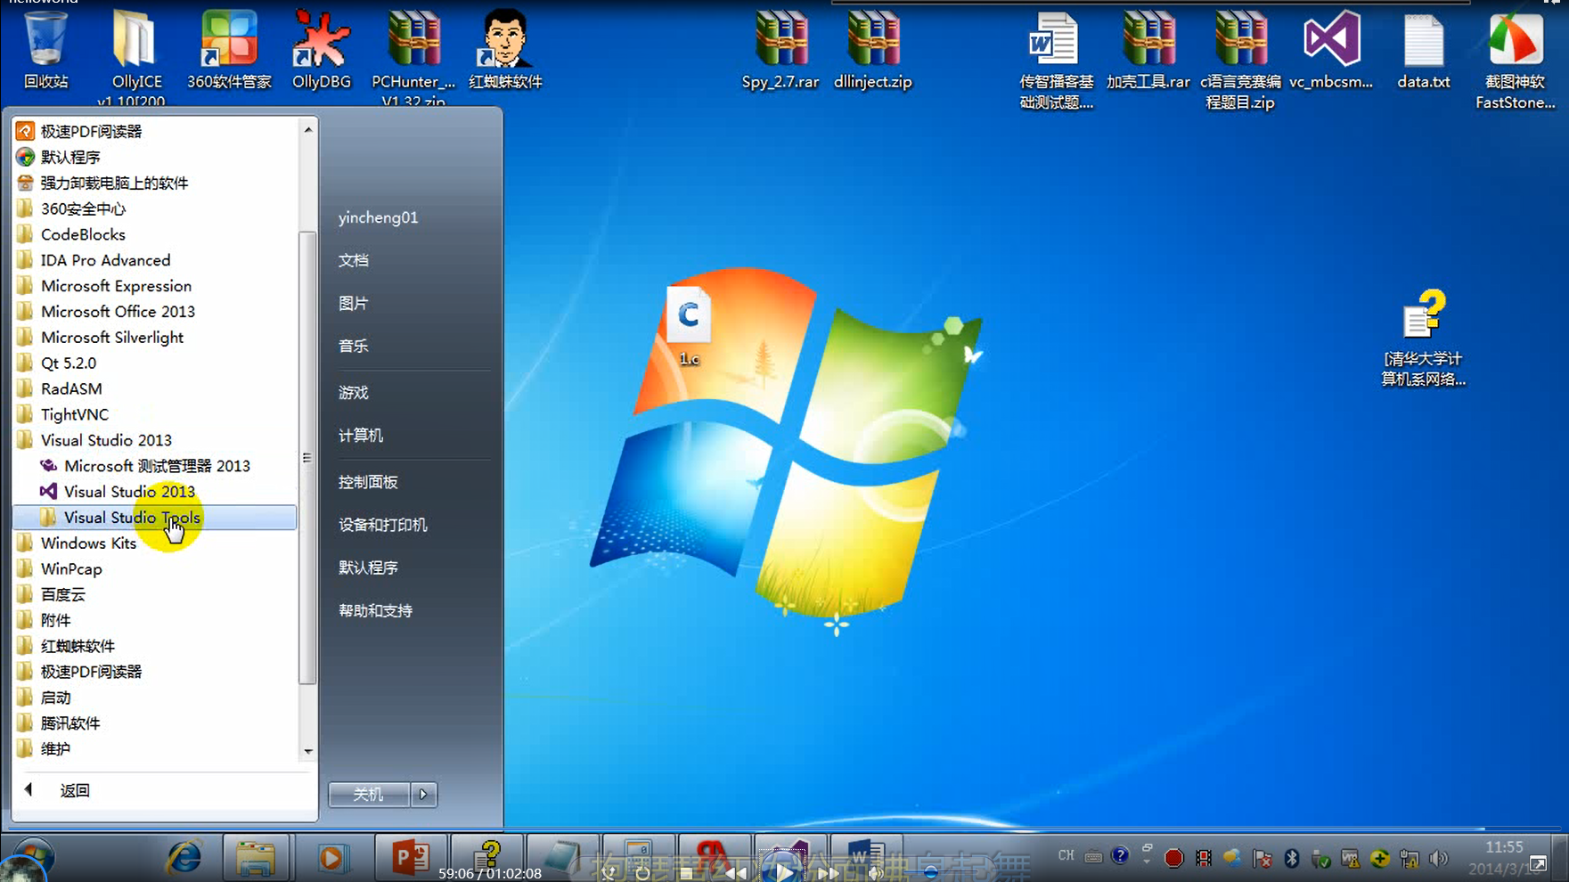Open the 加壳工具.rar archive icon
This screenshot has height=882, width=1569.
point(1148,51)
